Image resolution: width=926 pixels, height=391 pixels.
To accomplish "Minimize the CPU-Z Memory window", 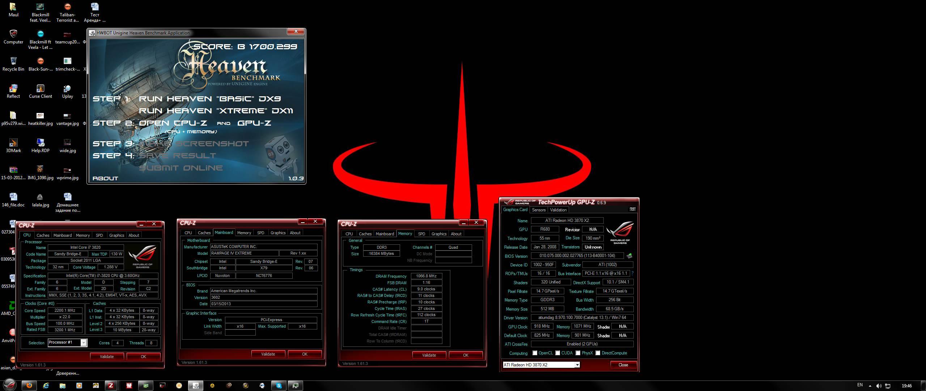I will (464, 223).
